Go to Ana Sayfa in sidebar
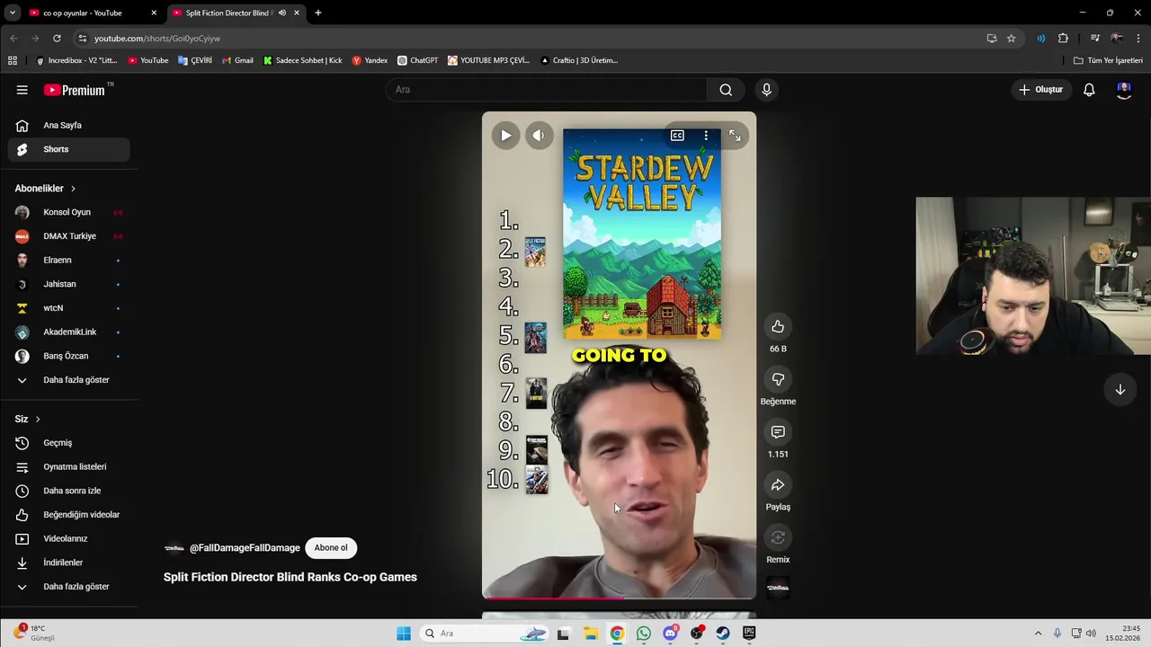 [68, 126]
